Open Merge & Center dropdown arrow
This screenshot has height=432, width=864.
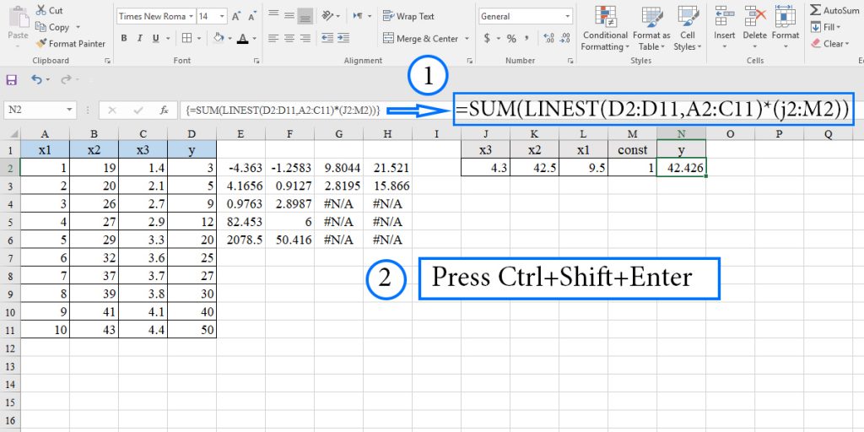467,39
